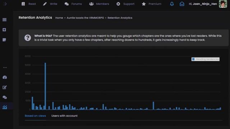
Task: Click the 5000 y-axis label
Action: [x=28, y=65]
